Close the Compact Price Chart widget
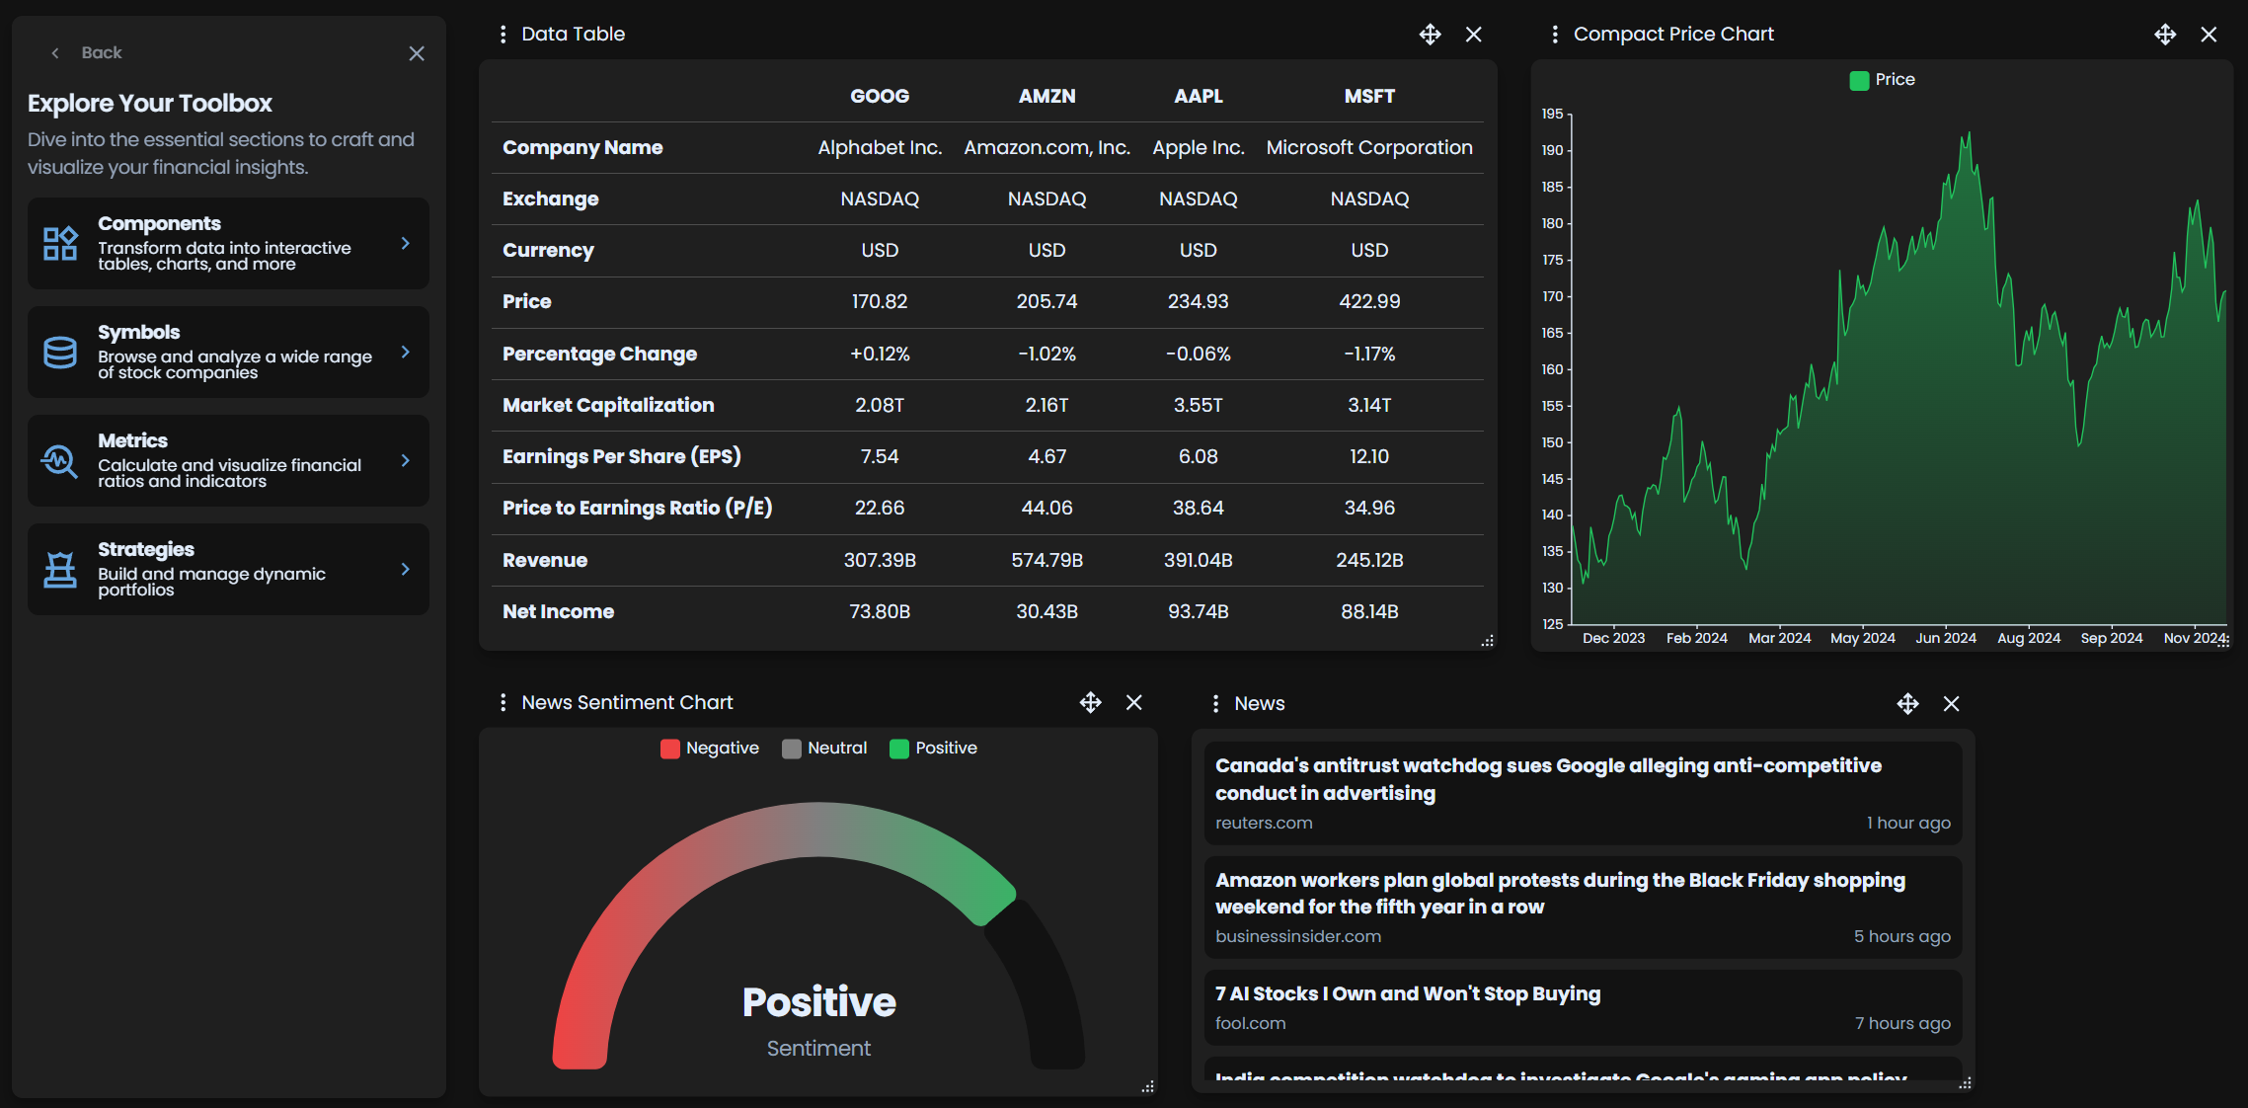This screenshot has height=1108, width=2248. [2209, 35]
